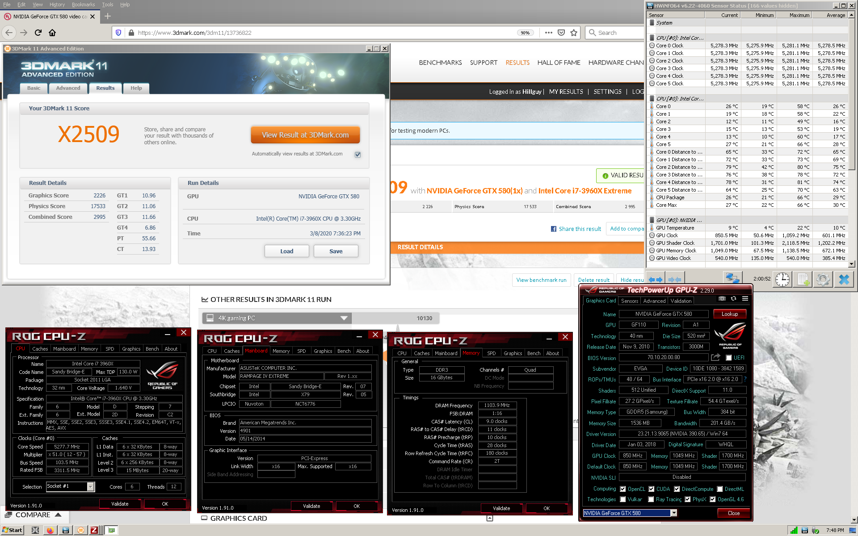Click HWiNFO tray icon
858x536 pixels.
(x=804, y=530)
